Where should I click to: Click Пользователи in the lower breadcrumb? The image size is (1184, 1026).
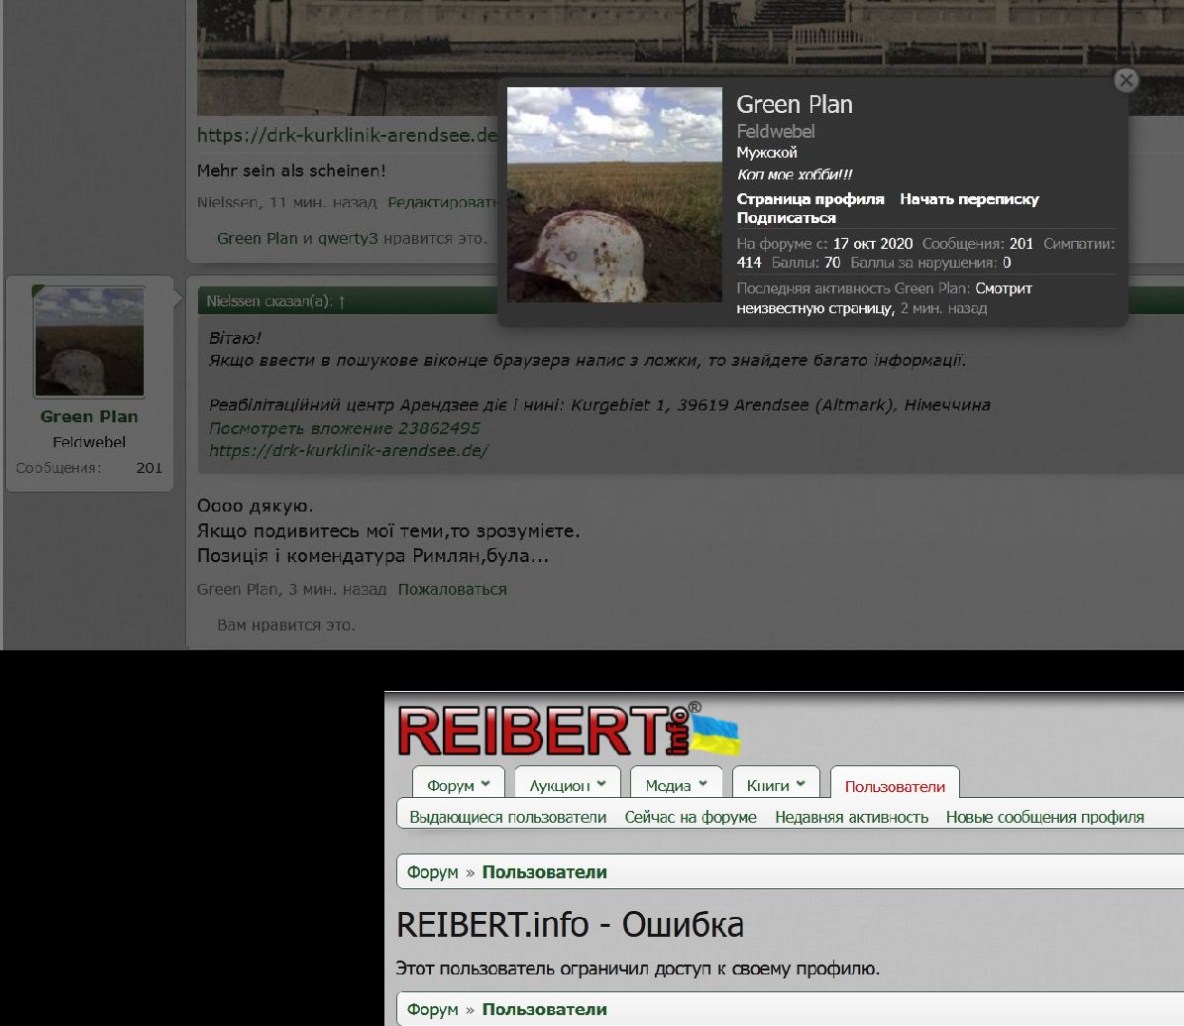544,1009
